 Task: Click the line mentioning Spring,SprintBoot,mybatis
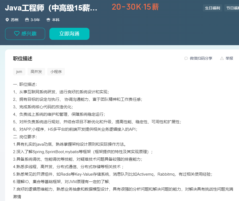coord(83,152)
